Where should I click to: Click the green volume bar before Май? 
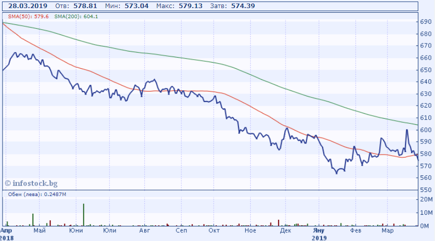pos(33,220)
